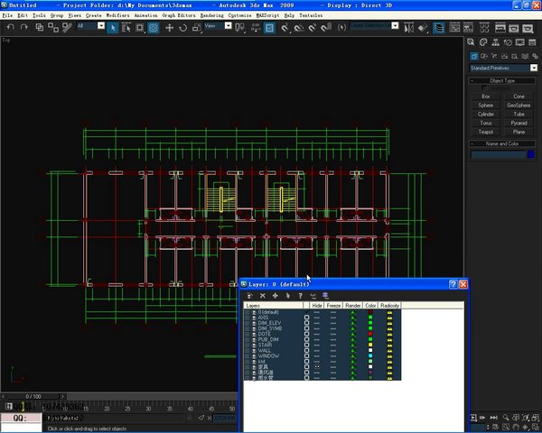
Task: Tick the current-layer box for STAIR layer
Action: [306, 345]
